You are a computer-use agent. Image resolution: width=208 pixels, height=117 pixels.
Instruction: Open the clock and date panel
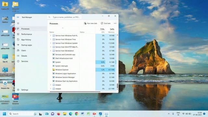197,114
